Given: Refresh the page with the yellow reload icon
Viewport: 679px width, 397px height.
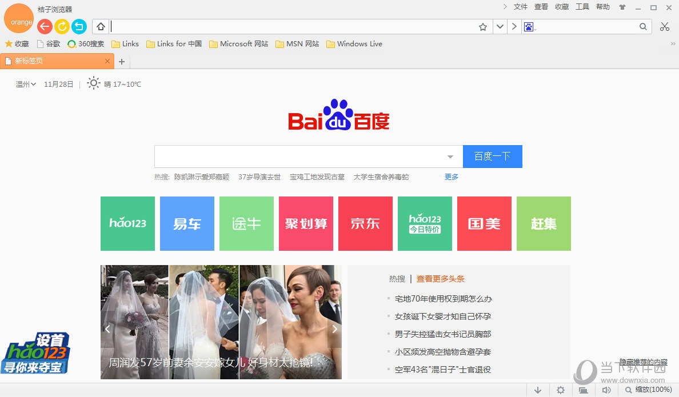Looking at the screenshot, I should (62, 26).
